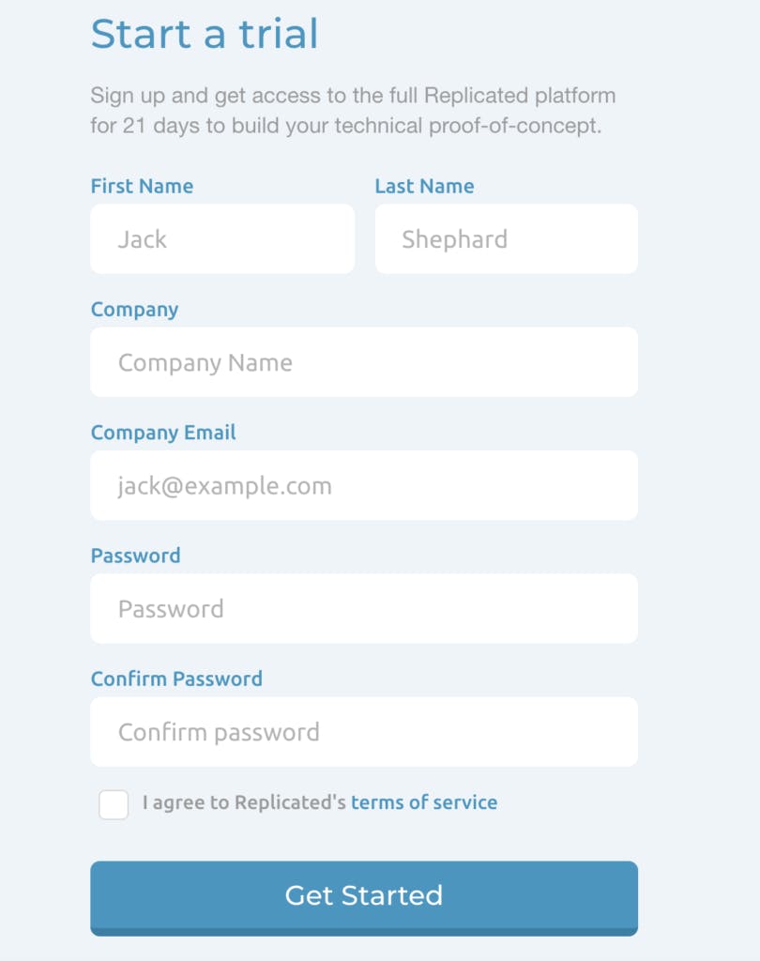Click the First Name input field
760x961 pixels.
222,239
